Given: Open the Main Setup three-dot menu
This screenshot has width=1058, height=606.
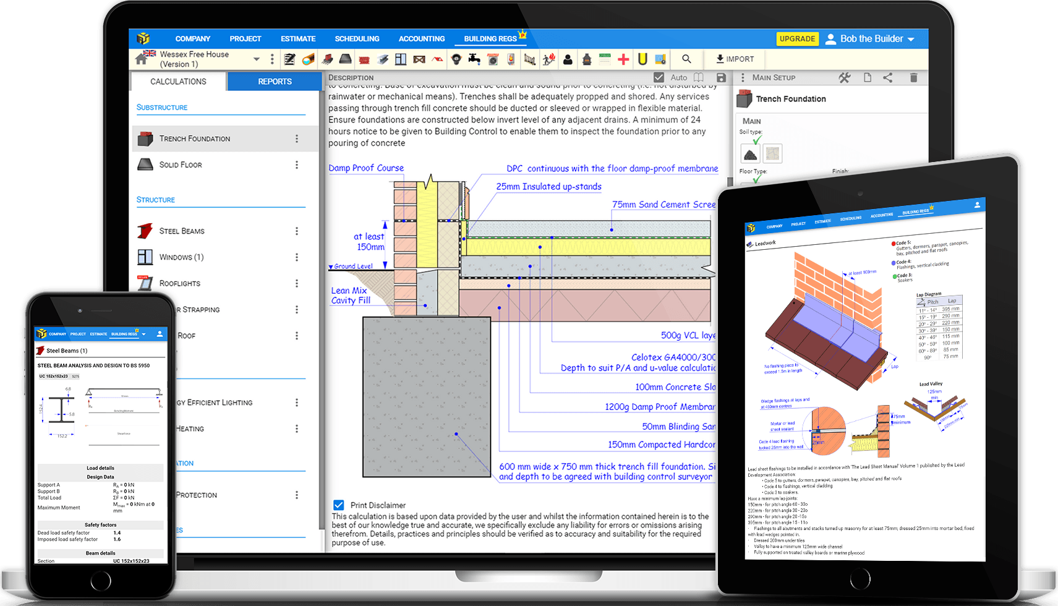Looking at the screenshot, I should pyautogui.click(x=743, y=77).
